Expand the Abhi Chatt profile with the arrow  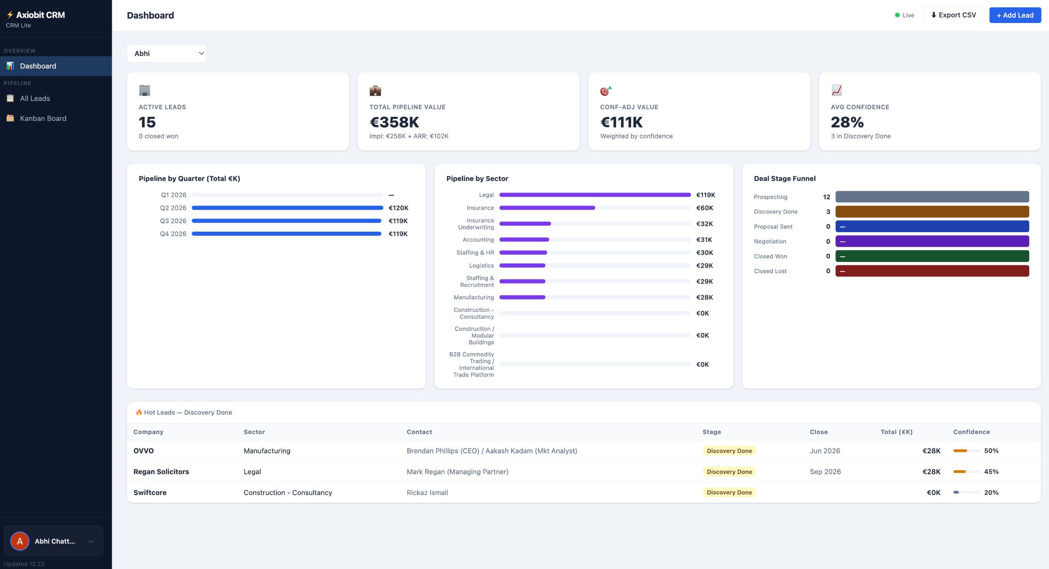point(90,541)
